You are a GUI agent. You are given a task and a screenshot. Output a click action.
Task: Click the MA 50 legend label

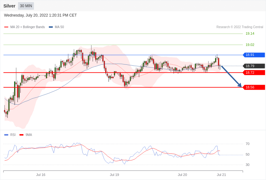pos(59,27)
